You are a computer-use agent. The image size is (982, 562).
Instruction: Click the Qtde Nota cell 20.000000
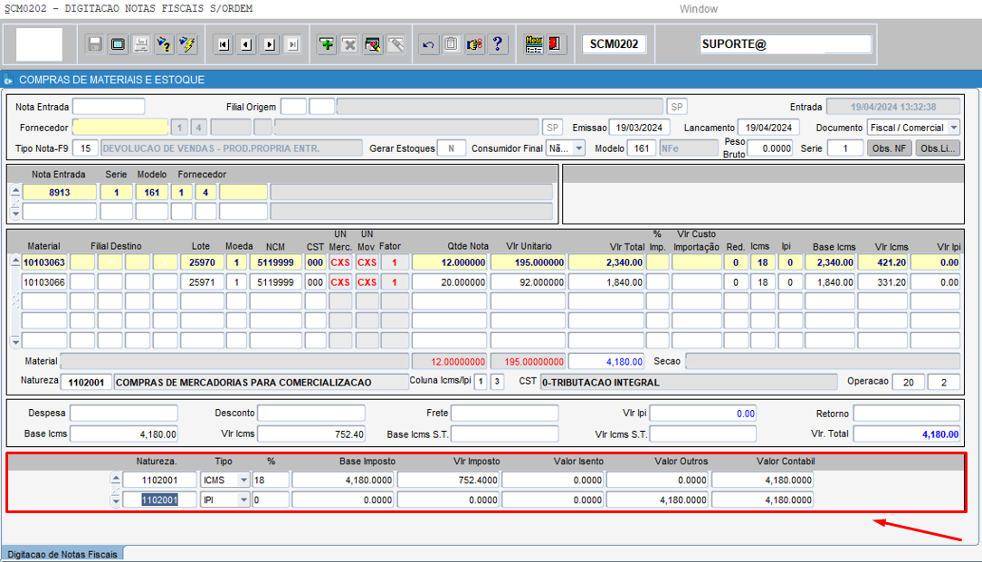(449, 282)
